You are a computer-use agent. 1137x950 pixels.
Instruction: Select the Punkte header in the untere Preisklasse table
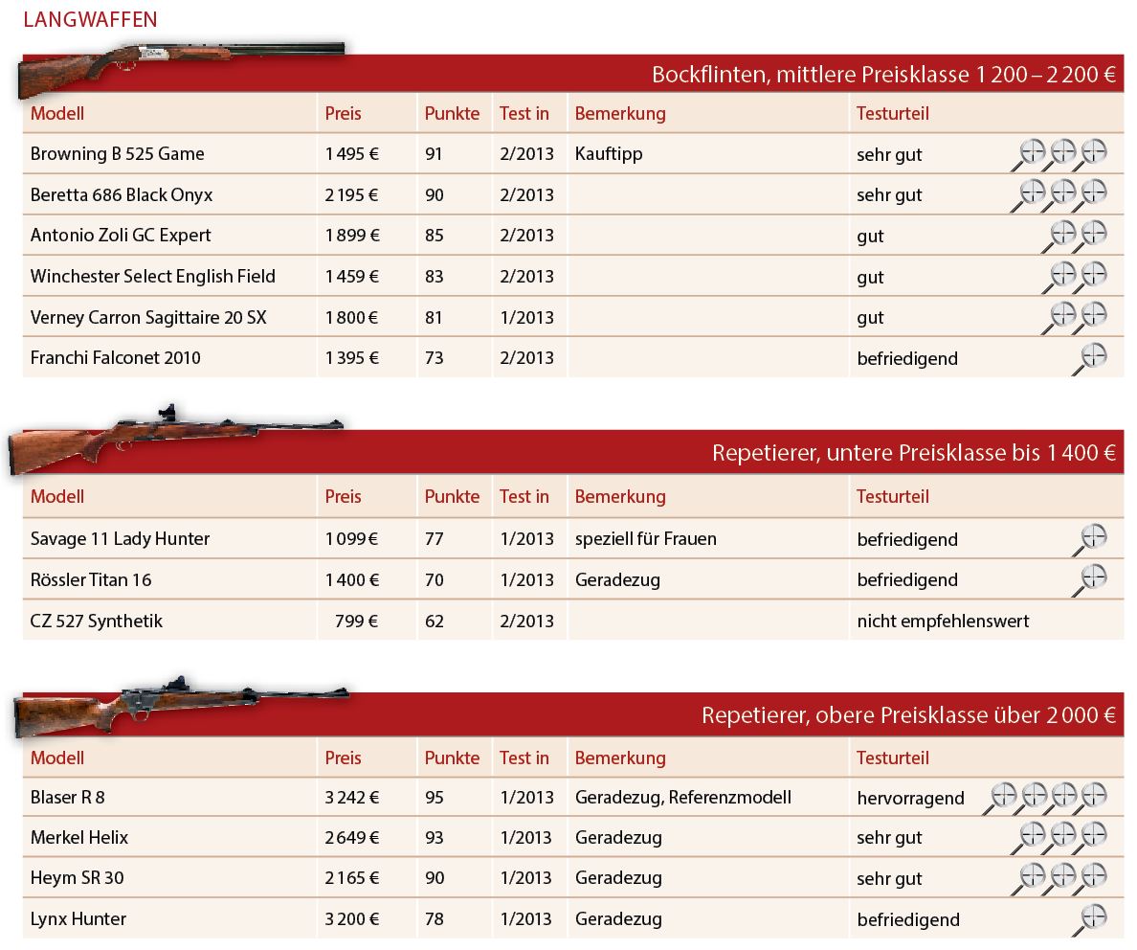(x=452, y=496)
